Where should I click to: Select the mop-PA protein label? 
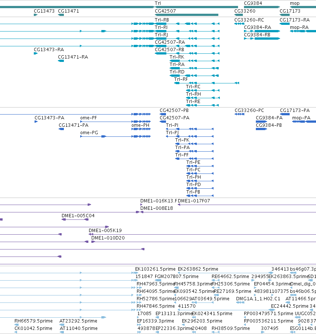pyautogui.click(x=301, y=118)
